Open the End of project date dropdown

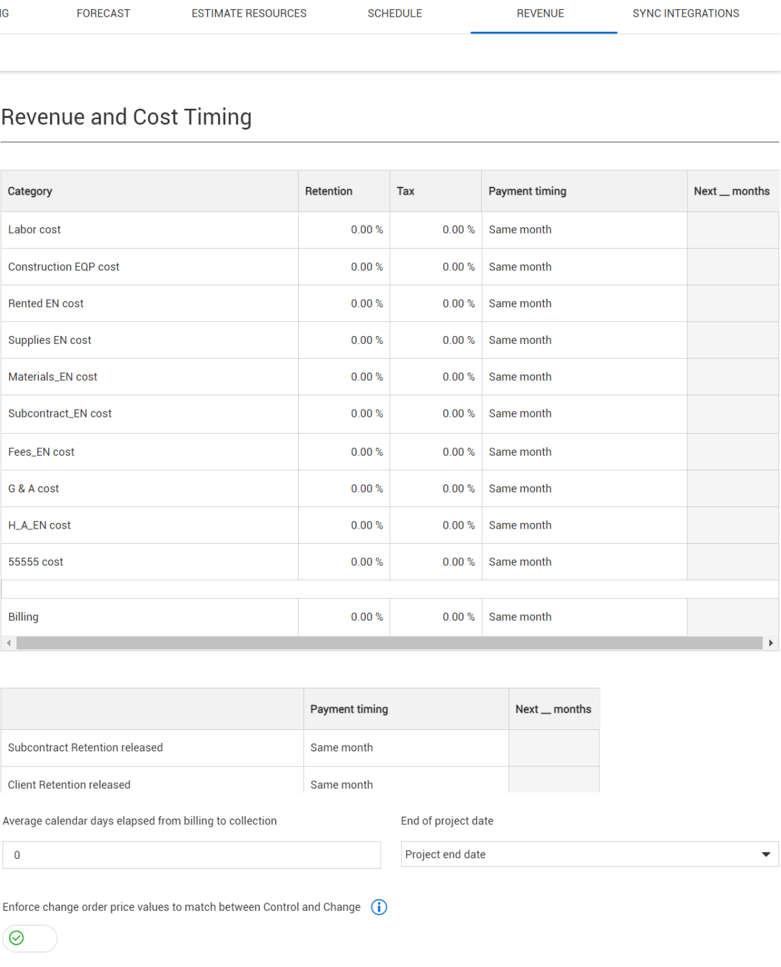[589, 854]
